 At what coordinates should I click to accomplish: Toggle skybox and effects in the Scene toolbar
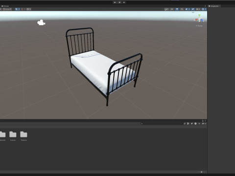pyautogui.click(x=187, y=9)
